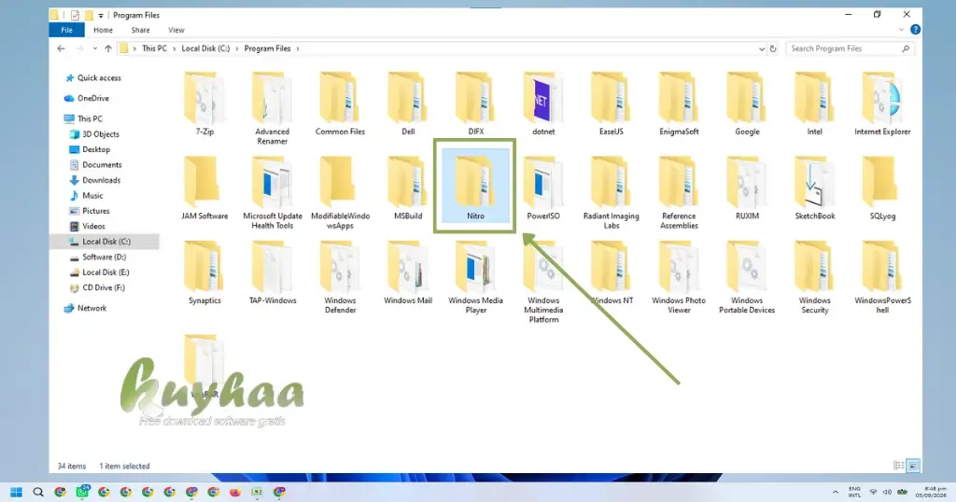Open the View ribbon tab
The width and height of the screenshot is (956, 502).
[176, 30]
